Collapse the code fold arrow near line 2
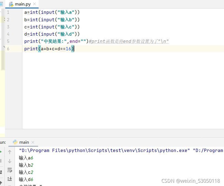Image resolution: width=224 pixels, height=186 pixels. (5, 19)
